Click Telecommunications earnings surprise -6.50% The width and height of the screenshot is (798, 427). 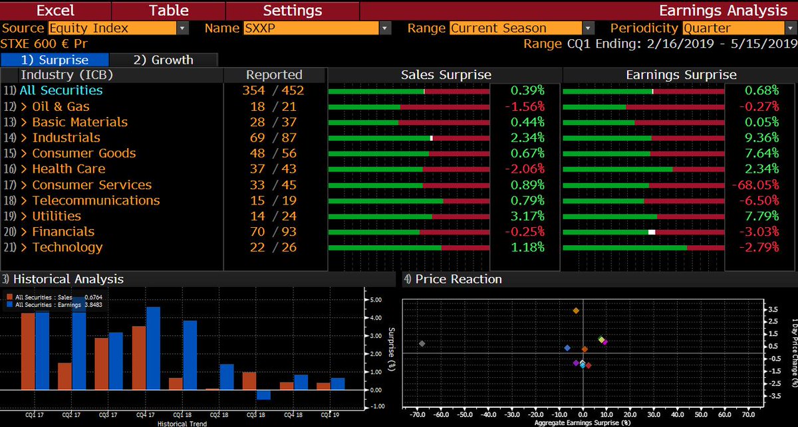pyautogui.click(x=758, y=201)
